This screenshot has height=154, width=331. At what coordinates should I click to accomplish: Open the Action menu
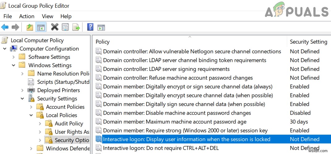[27, 16]
